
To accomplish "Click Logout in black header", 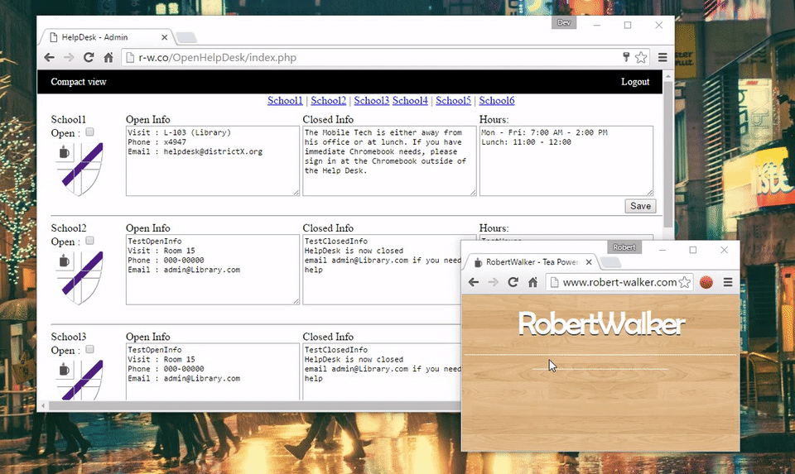I will click(635, 82).
